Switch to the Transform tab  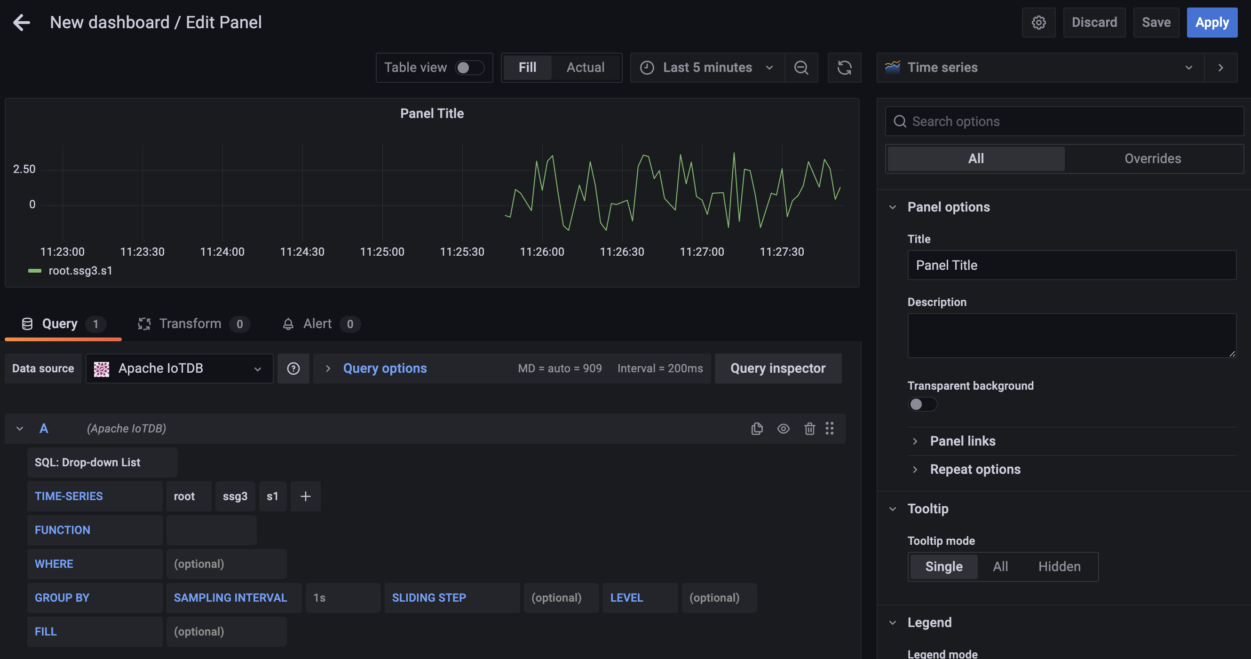(x=190, y=324)
